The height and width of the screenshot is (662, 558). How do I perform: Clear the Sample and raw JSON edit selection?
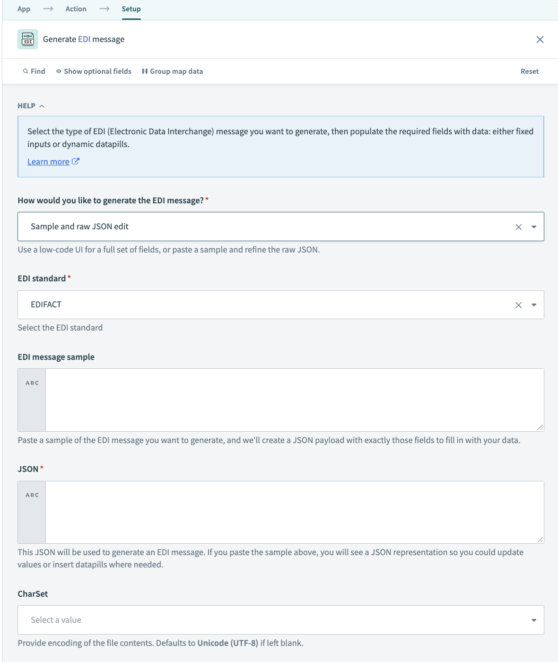point(518,226)
